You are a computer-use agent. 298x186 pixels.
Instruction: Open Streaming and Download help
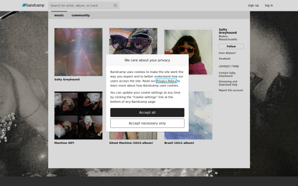[228, 83]
